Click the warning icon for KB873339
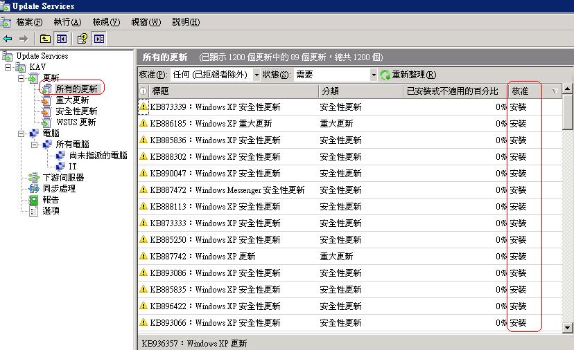 point(143,107)
